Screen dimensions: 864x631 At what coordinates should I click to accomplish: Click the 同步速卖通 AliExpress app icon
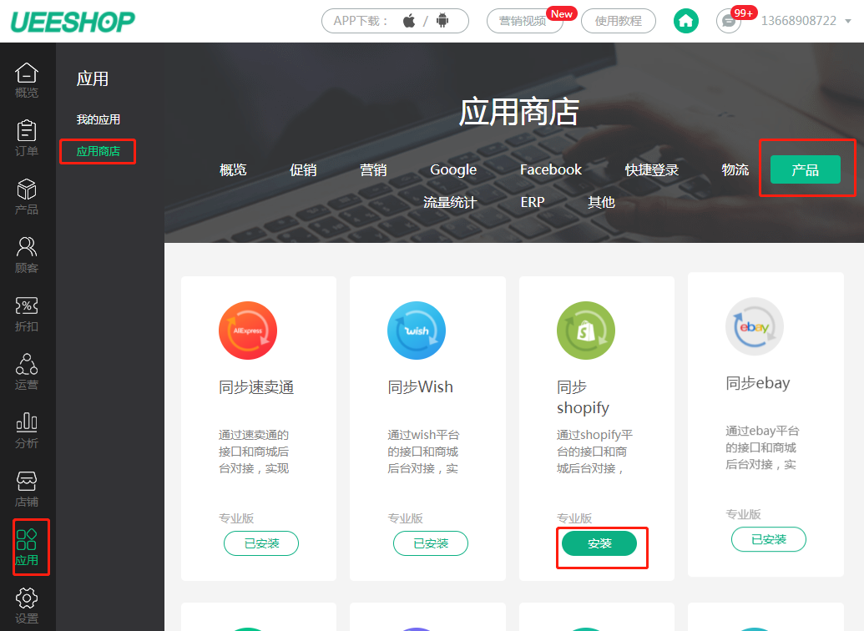[248, 331]
